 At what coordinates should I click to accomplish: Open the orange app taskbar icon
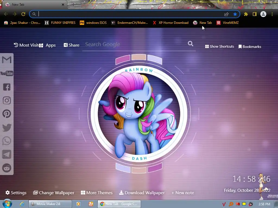(x=91, y=204)
